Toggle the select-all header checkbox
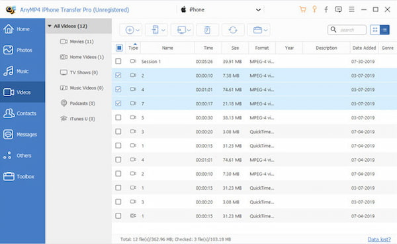The height and width of the screenshot is (244, 397). (x=119, y=48)
